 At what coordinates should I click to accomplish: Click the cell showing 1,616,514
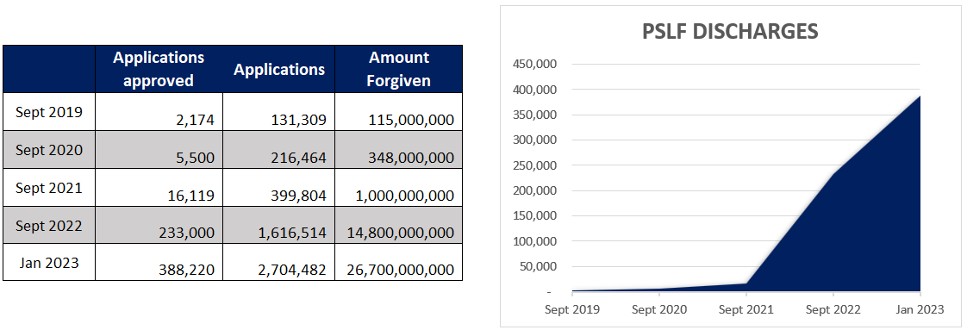click(278, 225)
